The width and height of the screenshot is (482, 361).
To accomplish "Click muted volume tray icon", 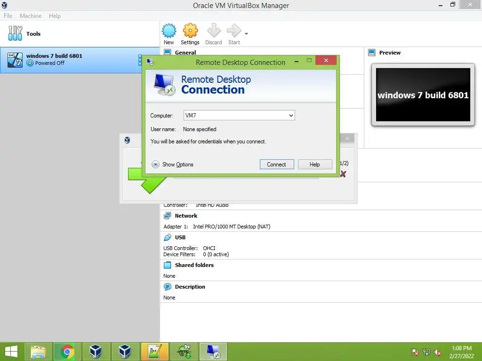I will (437, 352).
